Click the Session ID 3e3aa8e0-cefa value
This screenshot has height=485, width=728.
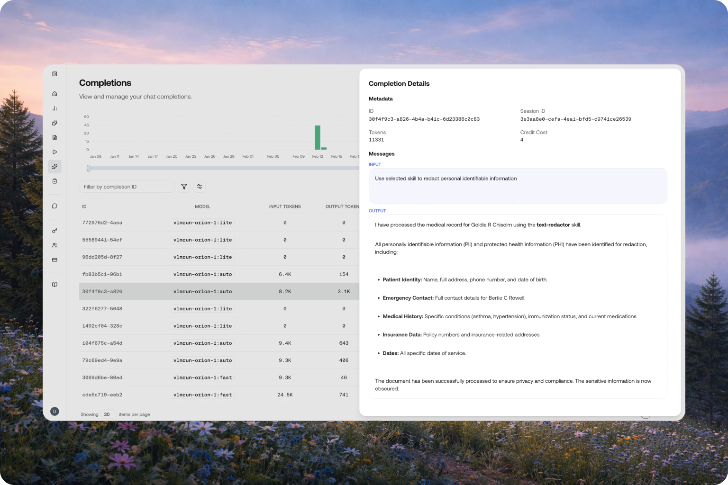tap(575, 119)
